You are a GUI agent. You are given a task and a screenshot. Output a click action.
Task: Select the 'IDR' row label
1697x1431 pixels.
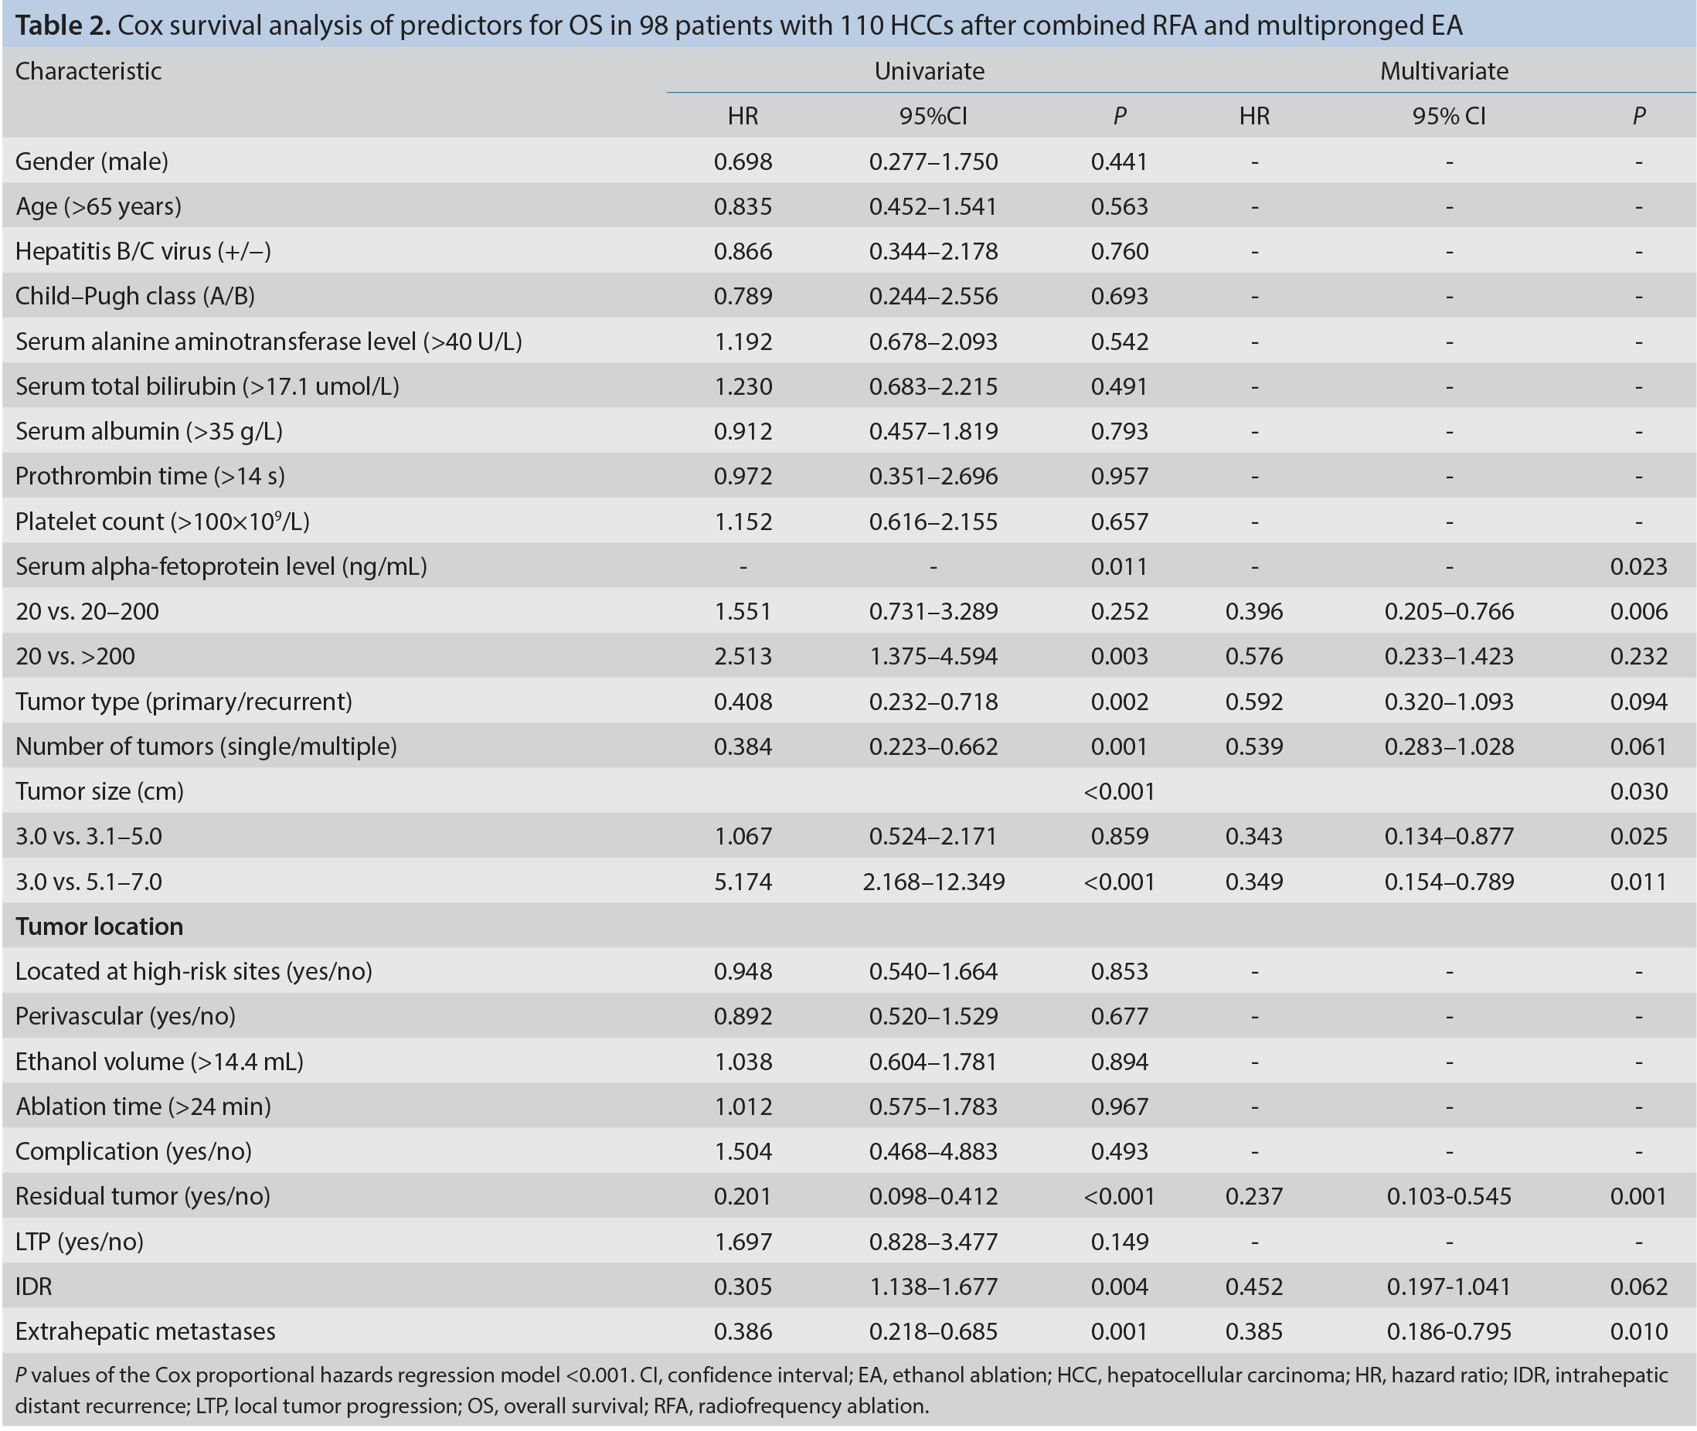[x=34, y=1287]
